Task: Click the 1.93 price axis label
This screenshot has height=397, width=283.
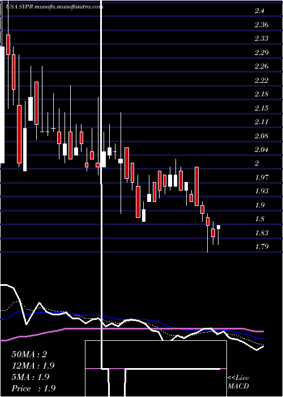Action: point(261,191)
